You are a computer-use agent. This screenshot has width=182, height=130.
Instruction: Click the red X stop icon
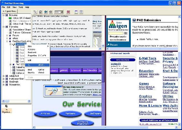click(68, 12)
